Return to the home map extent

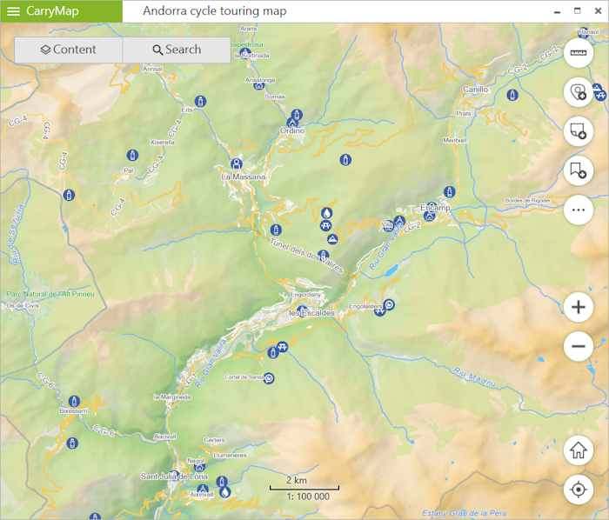(x=579, y=450)
